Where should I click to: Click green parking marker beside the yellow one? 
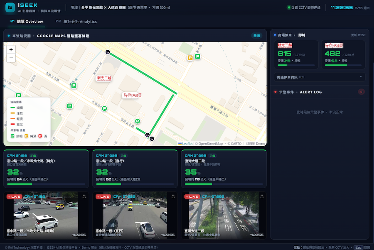pos(197,56)
